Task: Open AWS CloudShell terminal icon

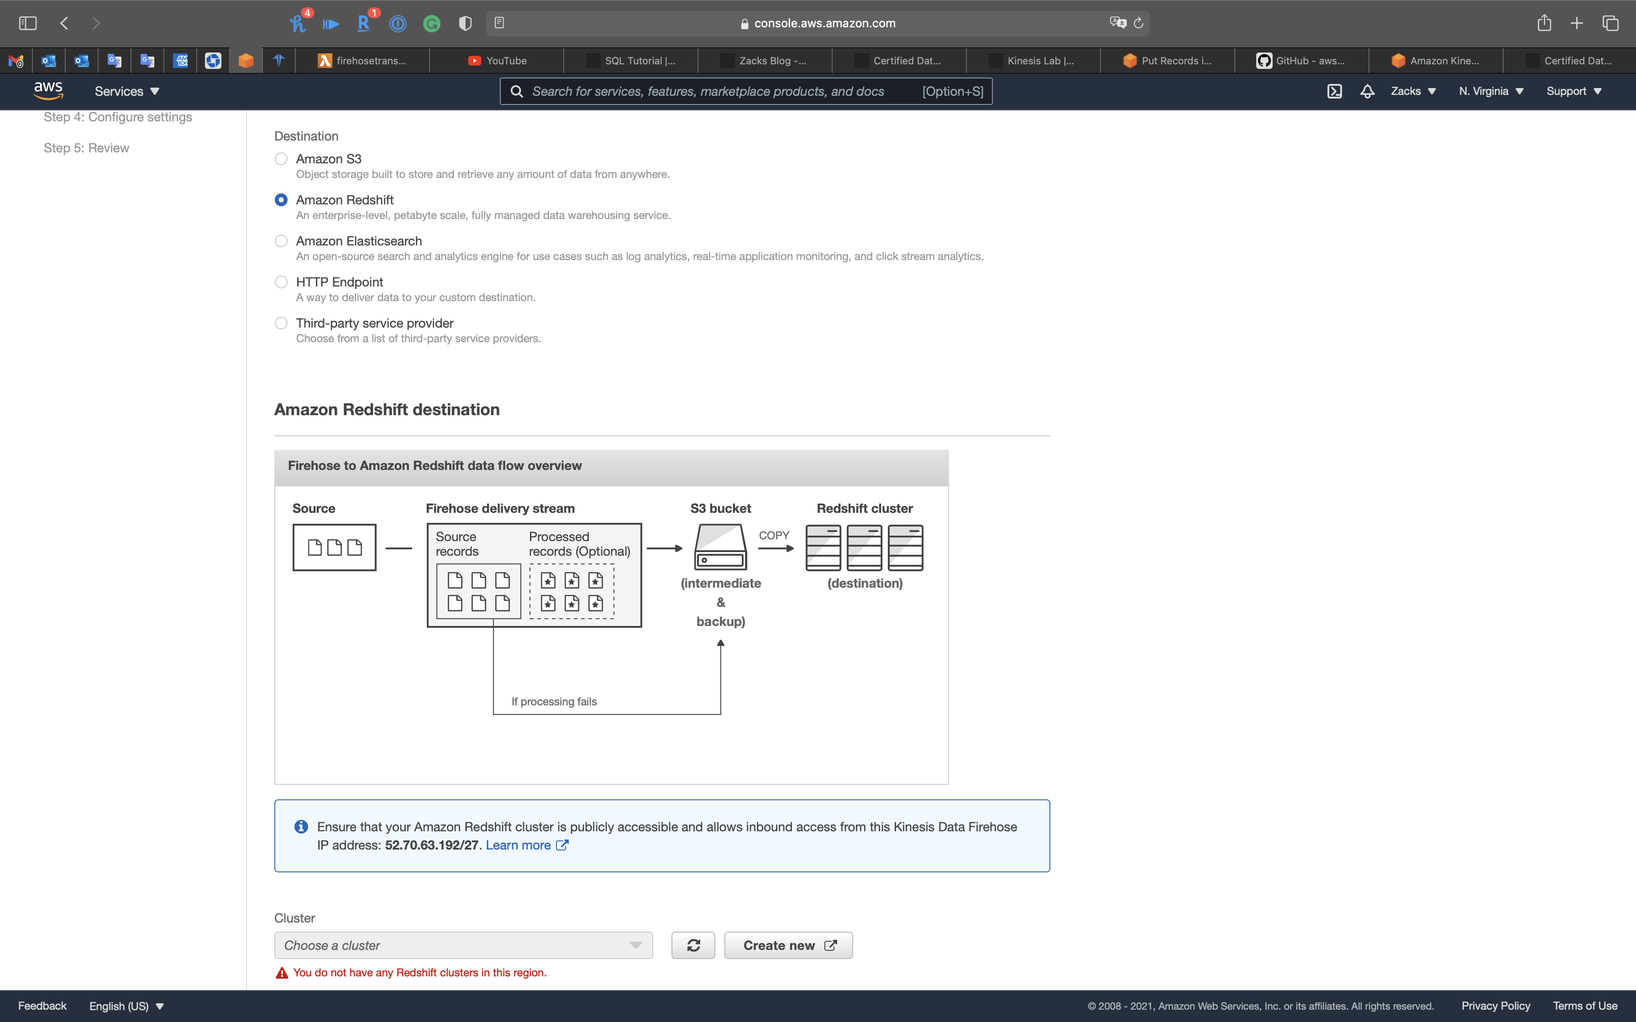Action: 1334,91
